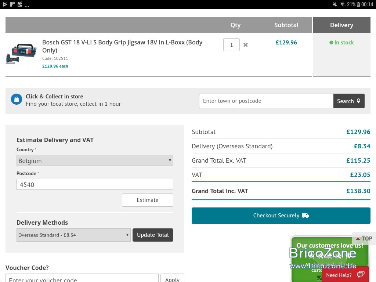Click the Grand Total Ex. VAT value £115.25
The height and width of the screenshot is (282, 376).
(x=358, y=160)
